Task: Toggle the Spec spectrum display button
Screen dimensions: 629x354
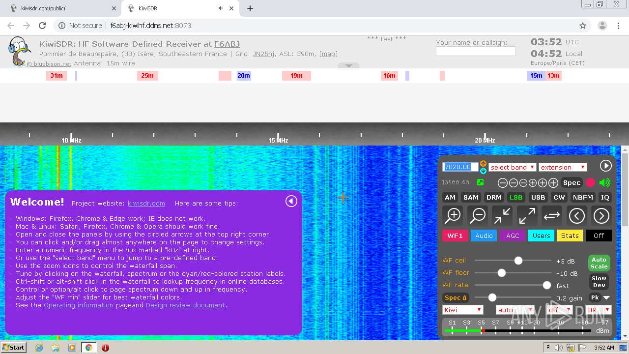Action: coord(572,182)
